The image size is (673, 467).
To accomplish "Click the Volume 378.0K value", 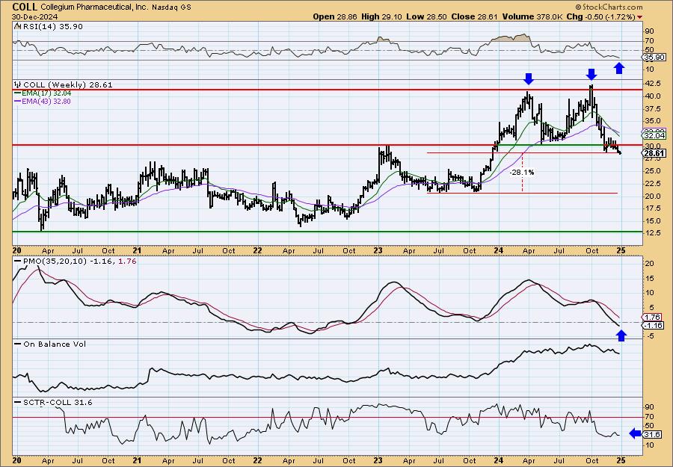I will [531, 16].
